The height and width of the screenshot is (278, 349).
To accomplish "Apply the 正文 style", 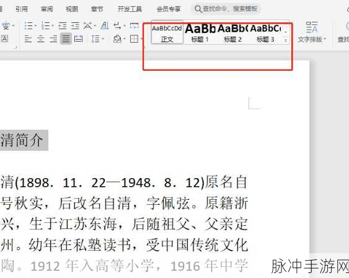I will click(x=167, y=33).
